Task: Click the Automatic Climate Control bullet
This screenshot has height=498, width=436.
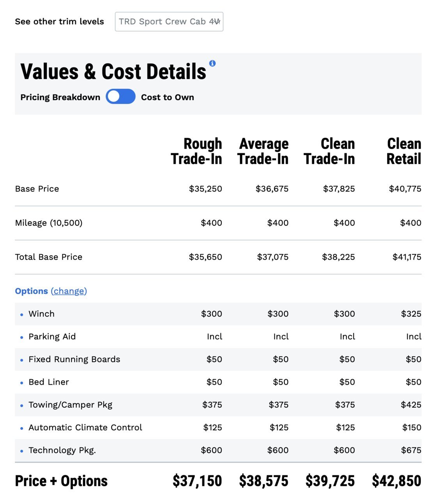Action: click(21, 428)
